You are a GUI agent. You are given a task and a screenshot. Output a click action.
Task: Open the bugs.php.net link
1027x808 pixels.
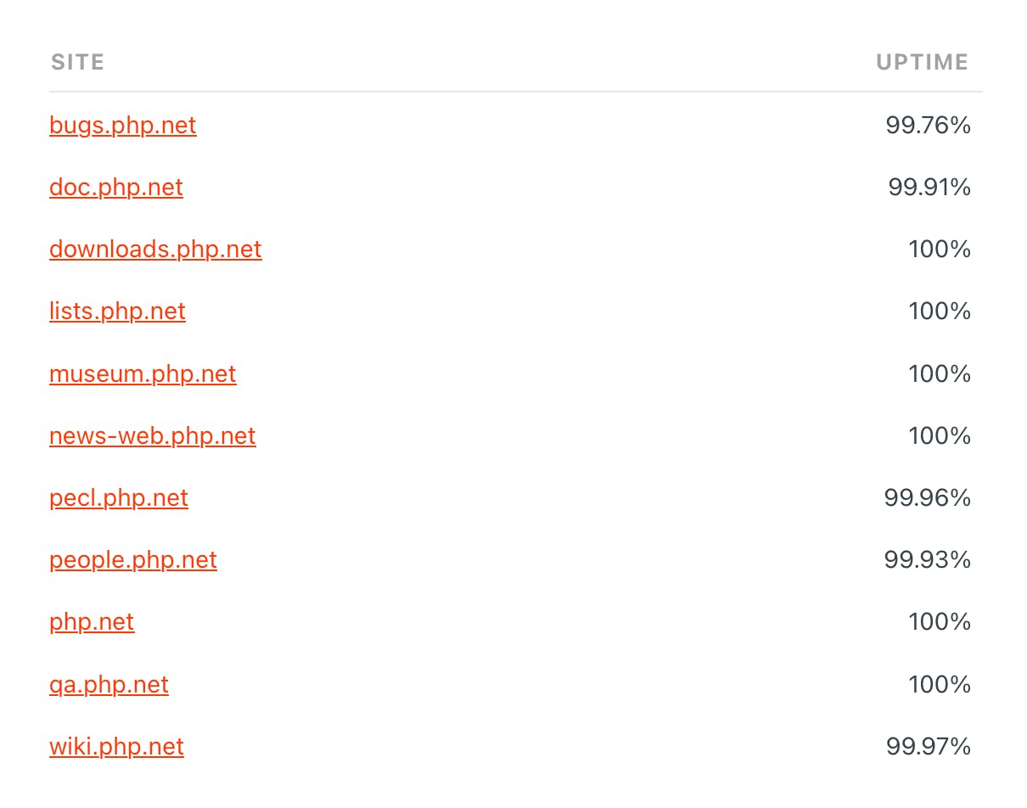[x=123, y=126]
